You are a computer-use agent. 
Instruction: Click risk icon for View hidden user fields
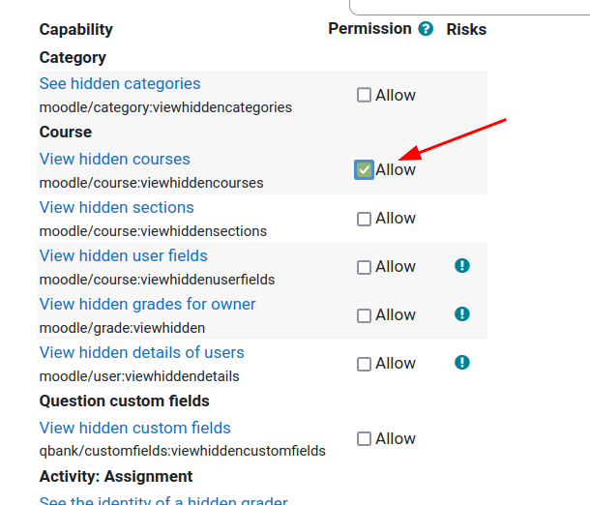click(462, 266)
